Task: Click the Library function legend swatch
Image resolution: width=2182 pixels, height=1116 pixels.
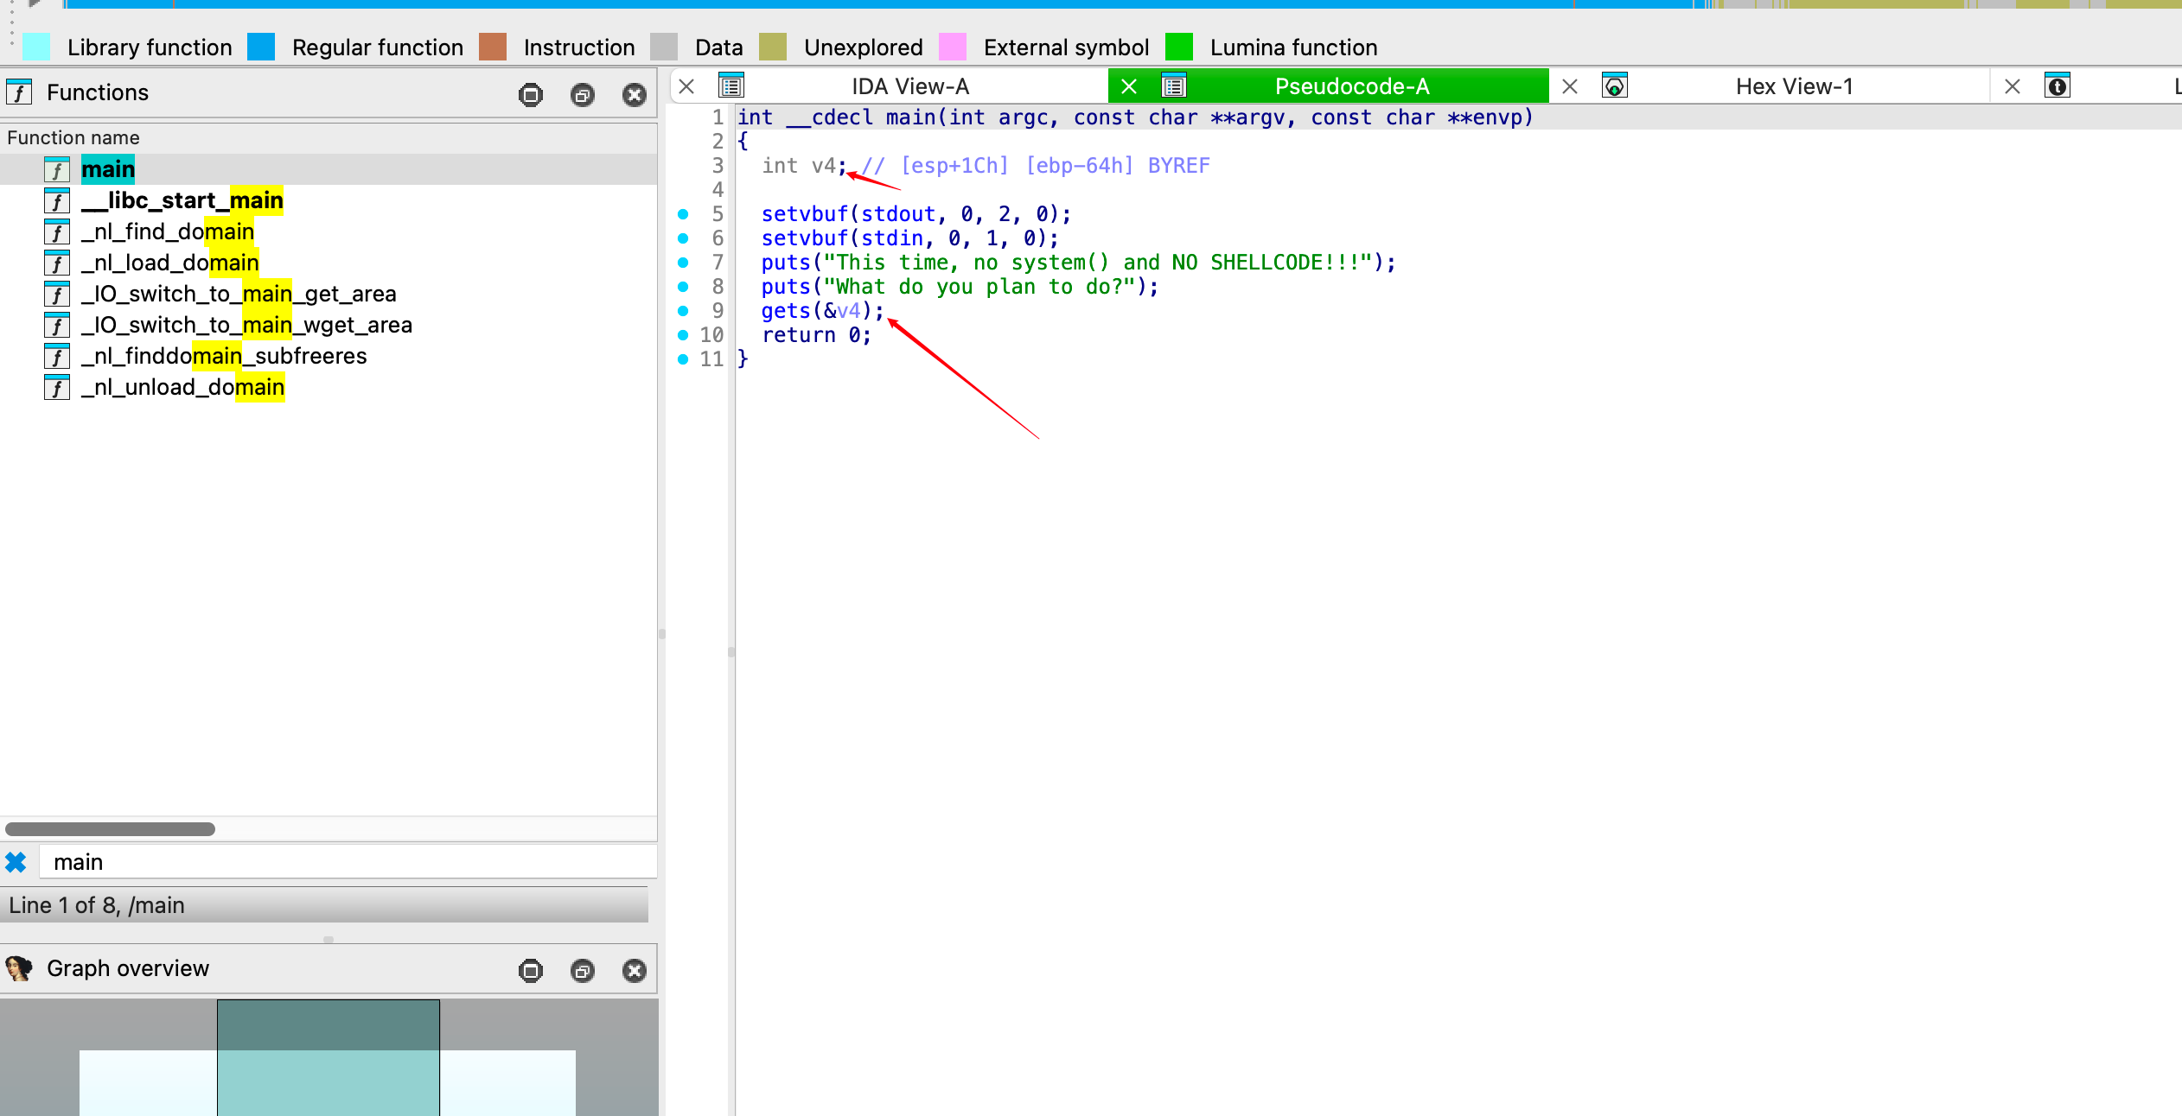Action: coord(36,47)
